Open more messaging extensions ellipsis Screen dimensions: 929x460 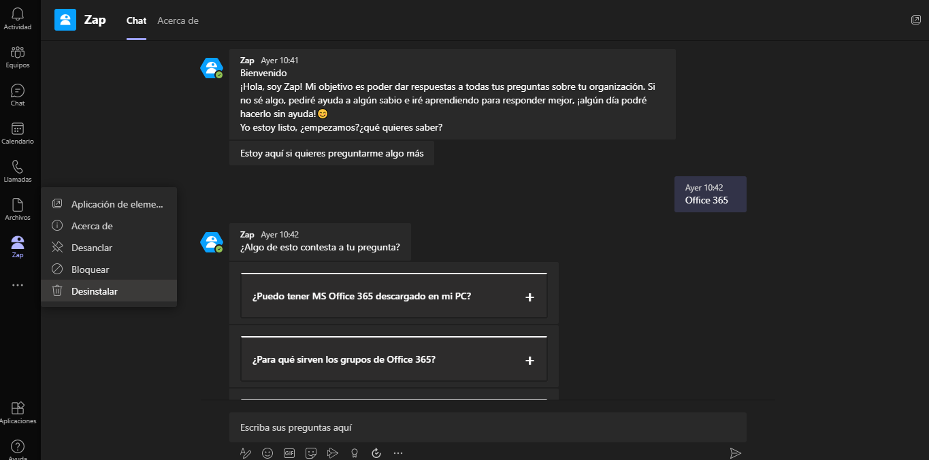(398, 453)
